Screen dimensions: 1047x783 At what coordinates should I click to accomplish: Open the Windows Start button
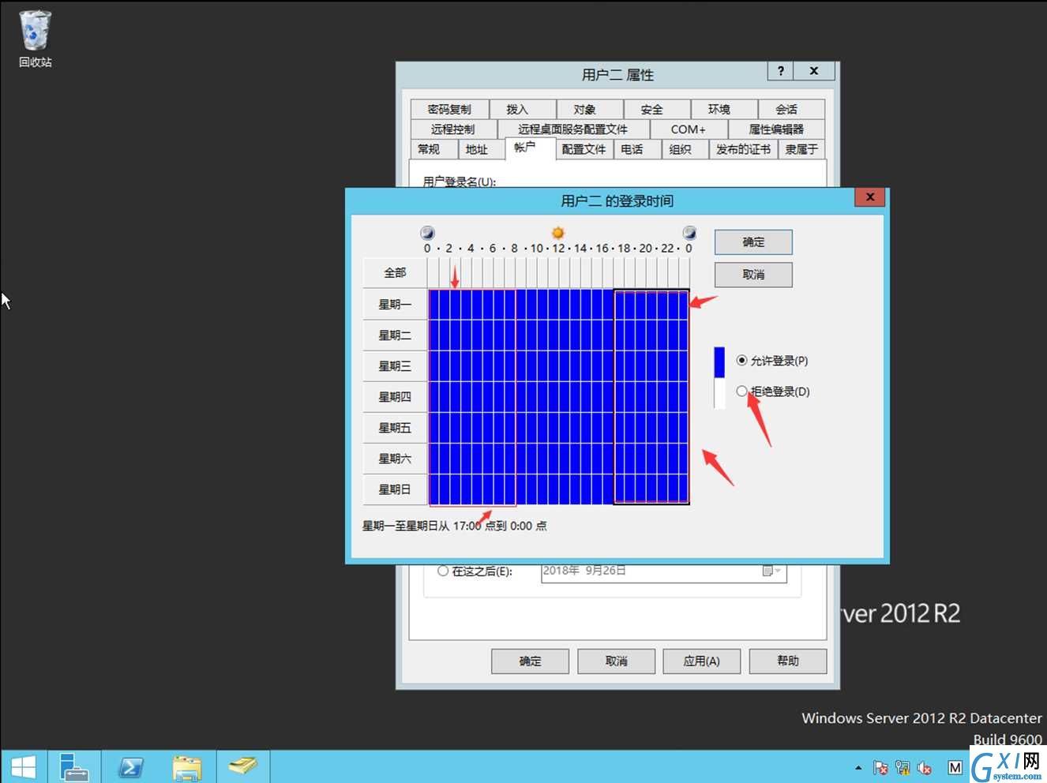pos(24,766)
